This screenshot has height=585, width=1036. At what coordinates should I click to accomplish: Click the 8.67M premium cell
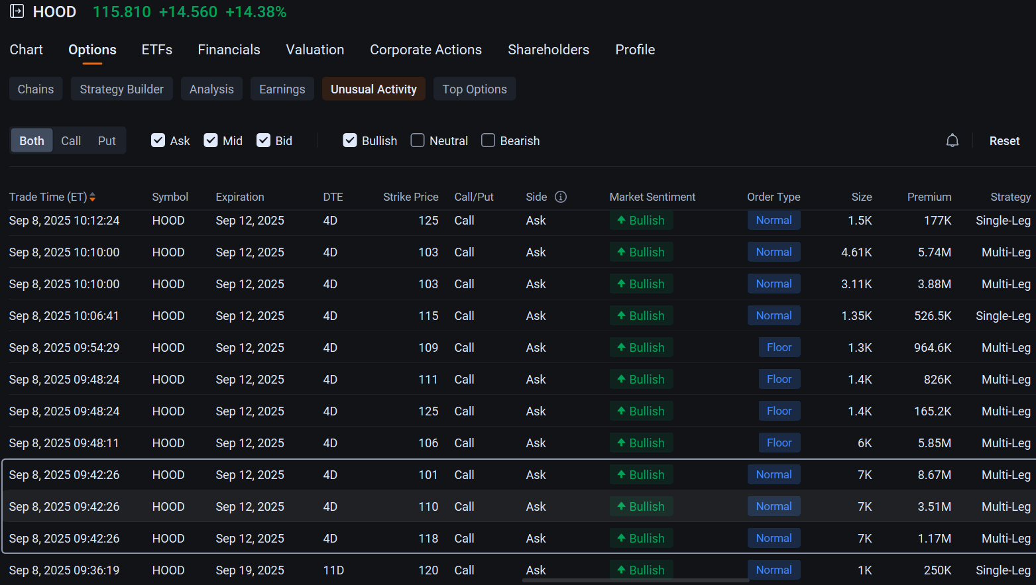pyautogui.click(x=935, y=475)
